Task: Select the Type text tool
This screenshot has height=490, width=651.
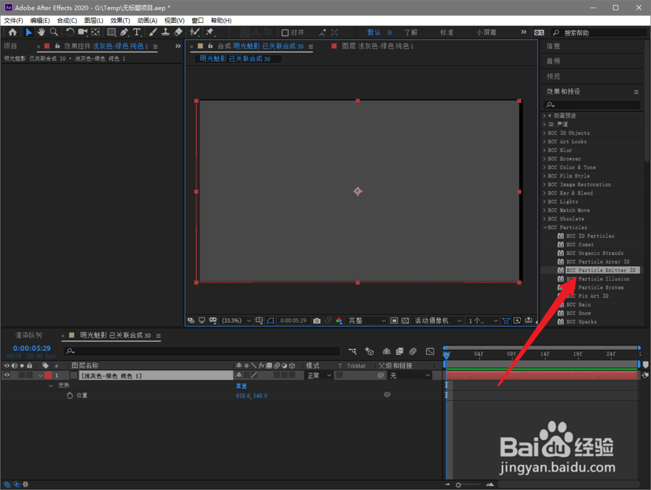Action: [x=137, y=32]
